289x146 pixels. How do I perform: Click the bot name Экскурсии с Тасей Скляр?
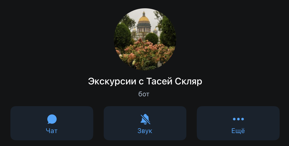pyautogui.click(x=145, y=81)
